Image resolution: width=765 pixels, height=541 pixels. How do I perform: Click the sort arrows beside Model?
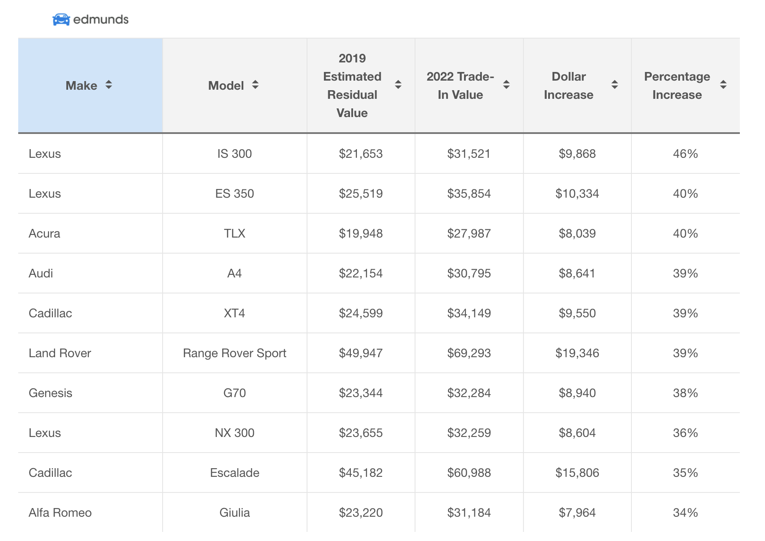point(255,85)
